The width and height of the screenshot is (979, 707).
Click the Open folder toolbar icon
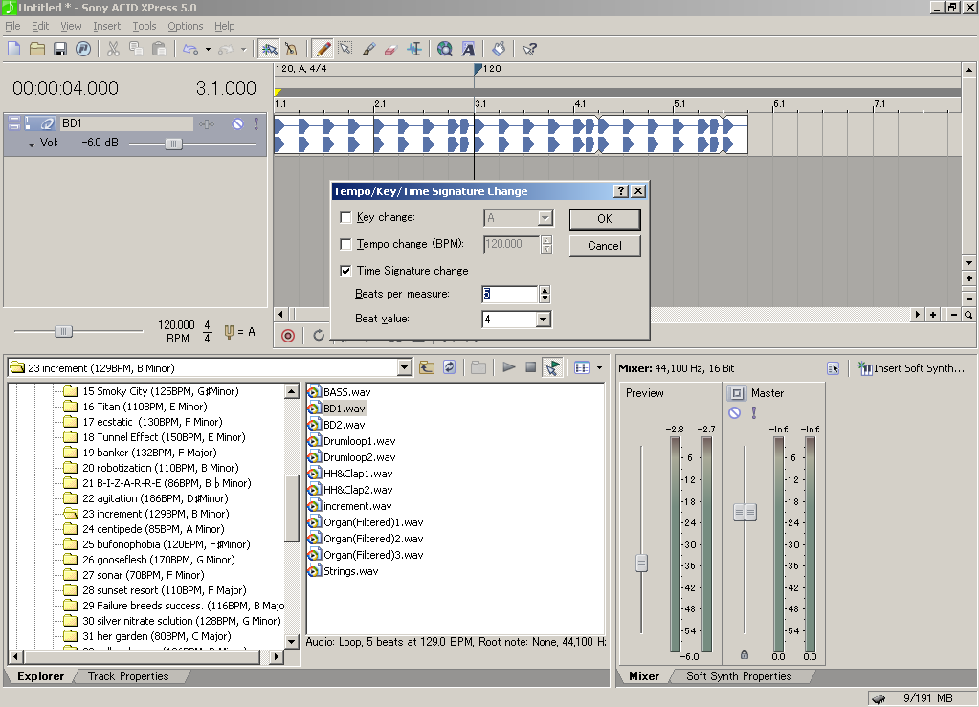coord(36,49)
